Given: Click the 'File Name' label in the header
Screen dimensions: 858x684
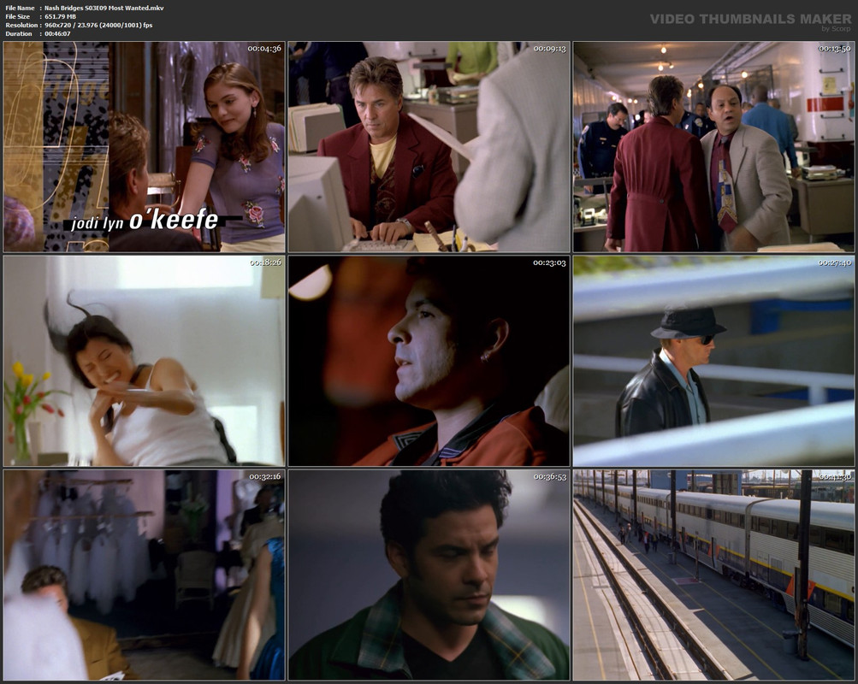Looking at the screenshot, I should (20, 8).
